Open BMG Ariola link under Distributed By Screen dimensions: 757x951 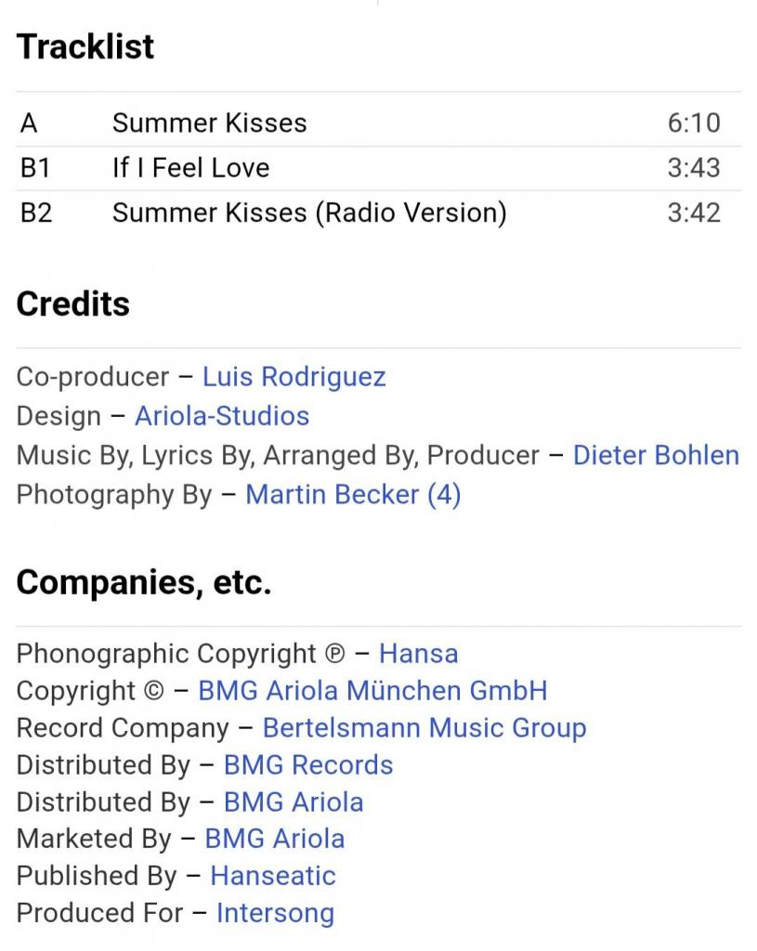click(294, 801)
